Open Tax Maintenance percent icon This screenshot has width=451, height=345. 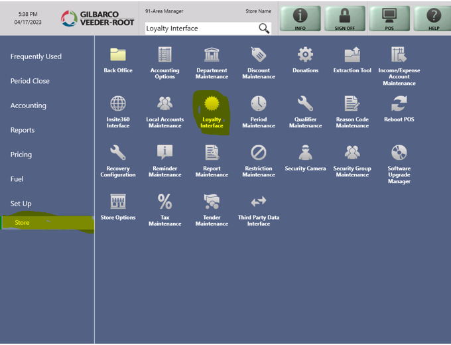tap(164, 202)
